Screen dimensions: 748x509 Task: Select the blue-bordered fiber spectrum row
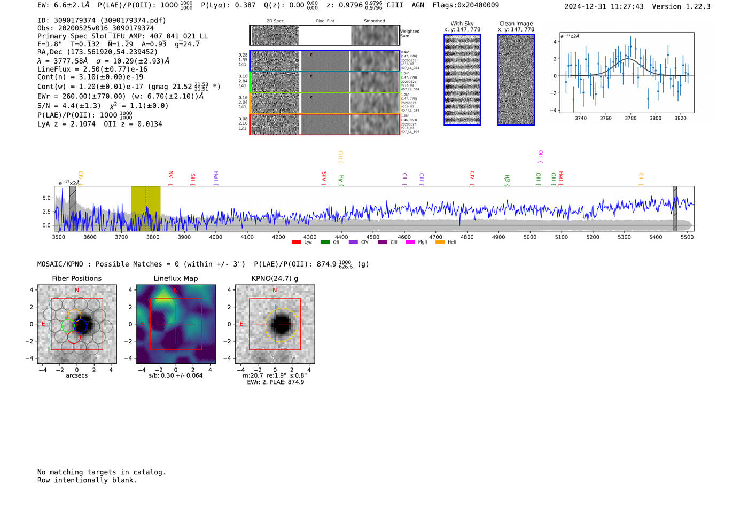(x=324, y=61)
